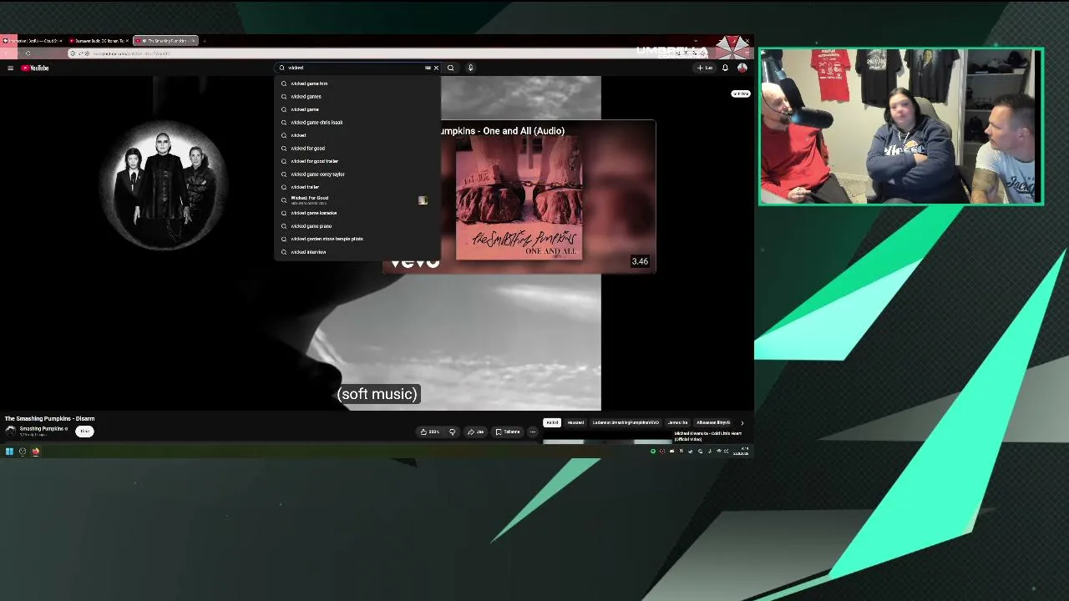Choose suggestion "wicked interview"
1069x601 pixels.
(357, 251)
